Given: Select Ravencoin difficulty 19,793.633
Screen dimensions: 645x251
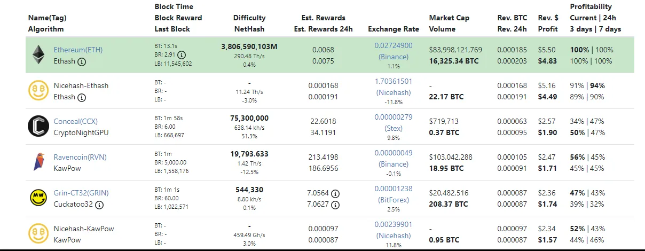Looking at the screenshot, I should [x=249, y=154].
